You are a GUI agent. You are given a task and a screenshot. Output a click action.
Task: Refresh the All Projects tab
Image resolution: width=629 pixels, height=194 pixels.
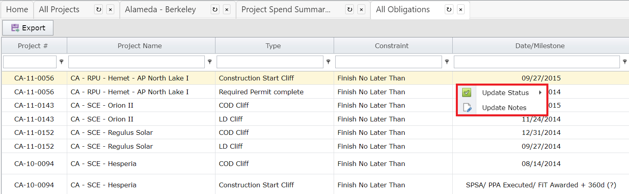coord(99,9)
